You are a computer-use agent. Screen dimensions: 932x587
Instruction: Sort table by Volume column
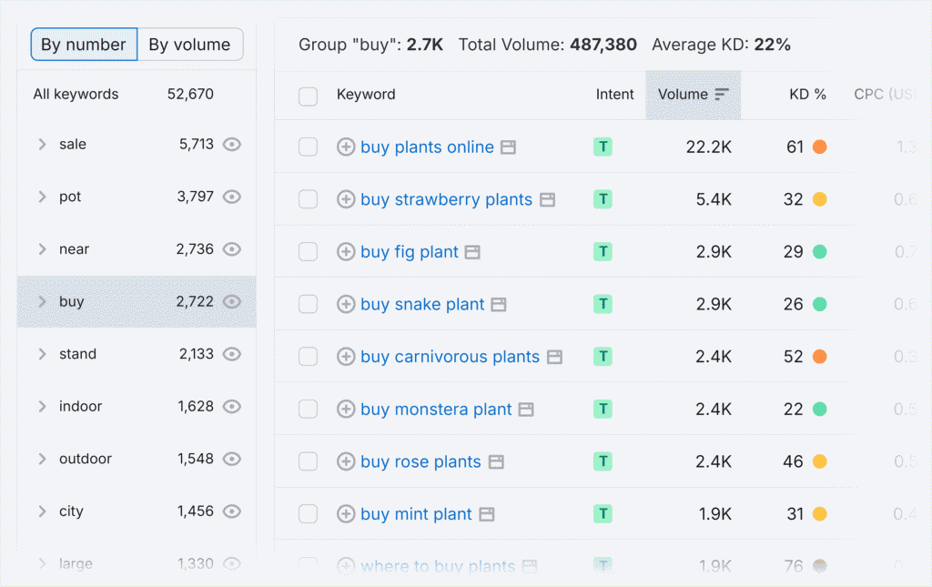(x=693, y=95)
